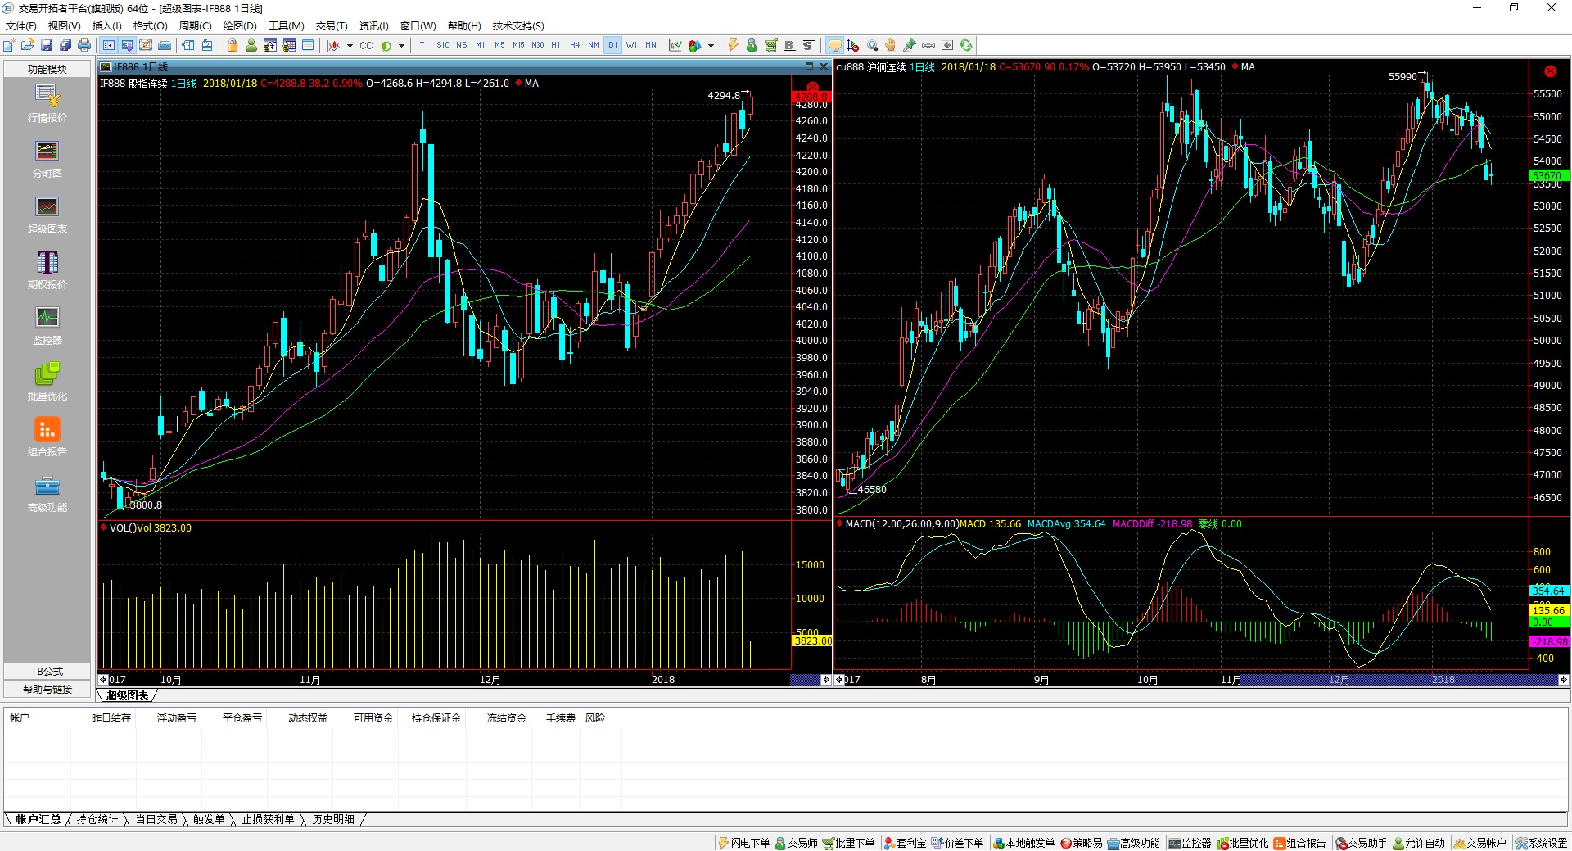The width and height of the screenshot is (1572, 851).
Task: Click the CC toolbar item
Action: [x=366, y=46]
